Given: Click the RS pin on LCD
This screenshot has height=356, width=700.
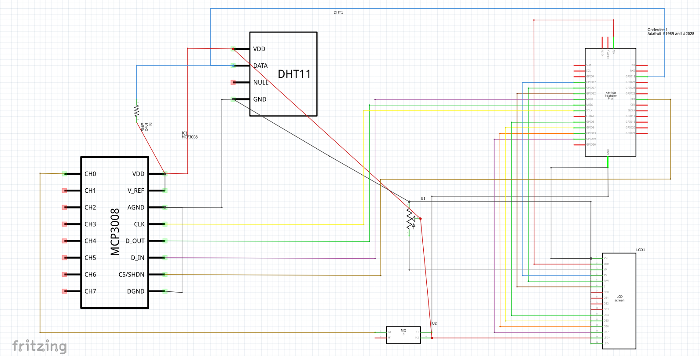Looking at the screenshot, I should tap(605, 275).
